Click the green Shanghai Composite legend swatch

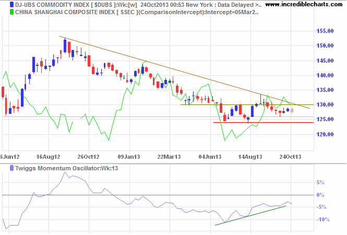pyautogui.click(x=11, y=12)
